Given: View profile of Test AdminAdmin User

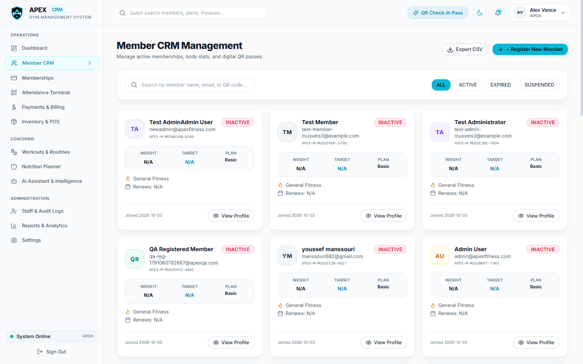Looking at the screenshot, I should (x=231, y=216).
